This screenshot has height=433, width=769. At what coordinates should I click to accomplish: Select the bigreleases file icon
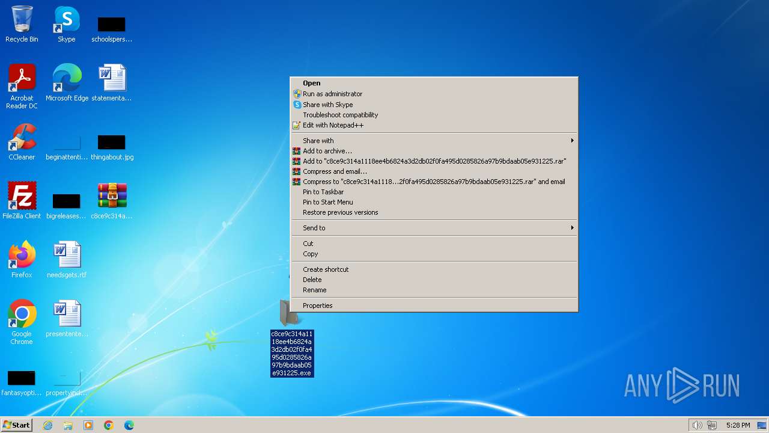click(67, 206)
